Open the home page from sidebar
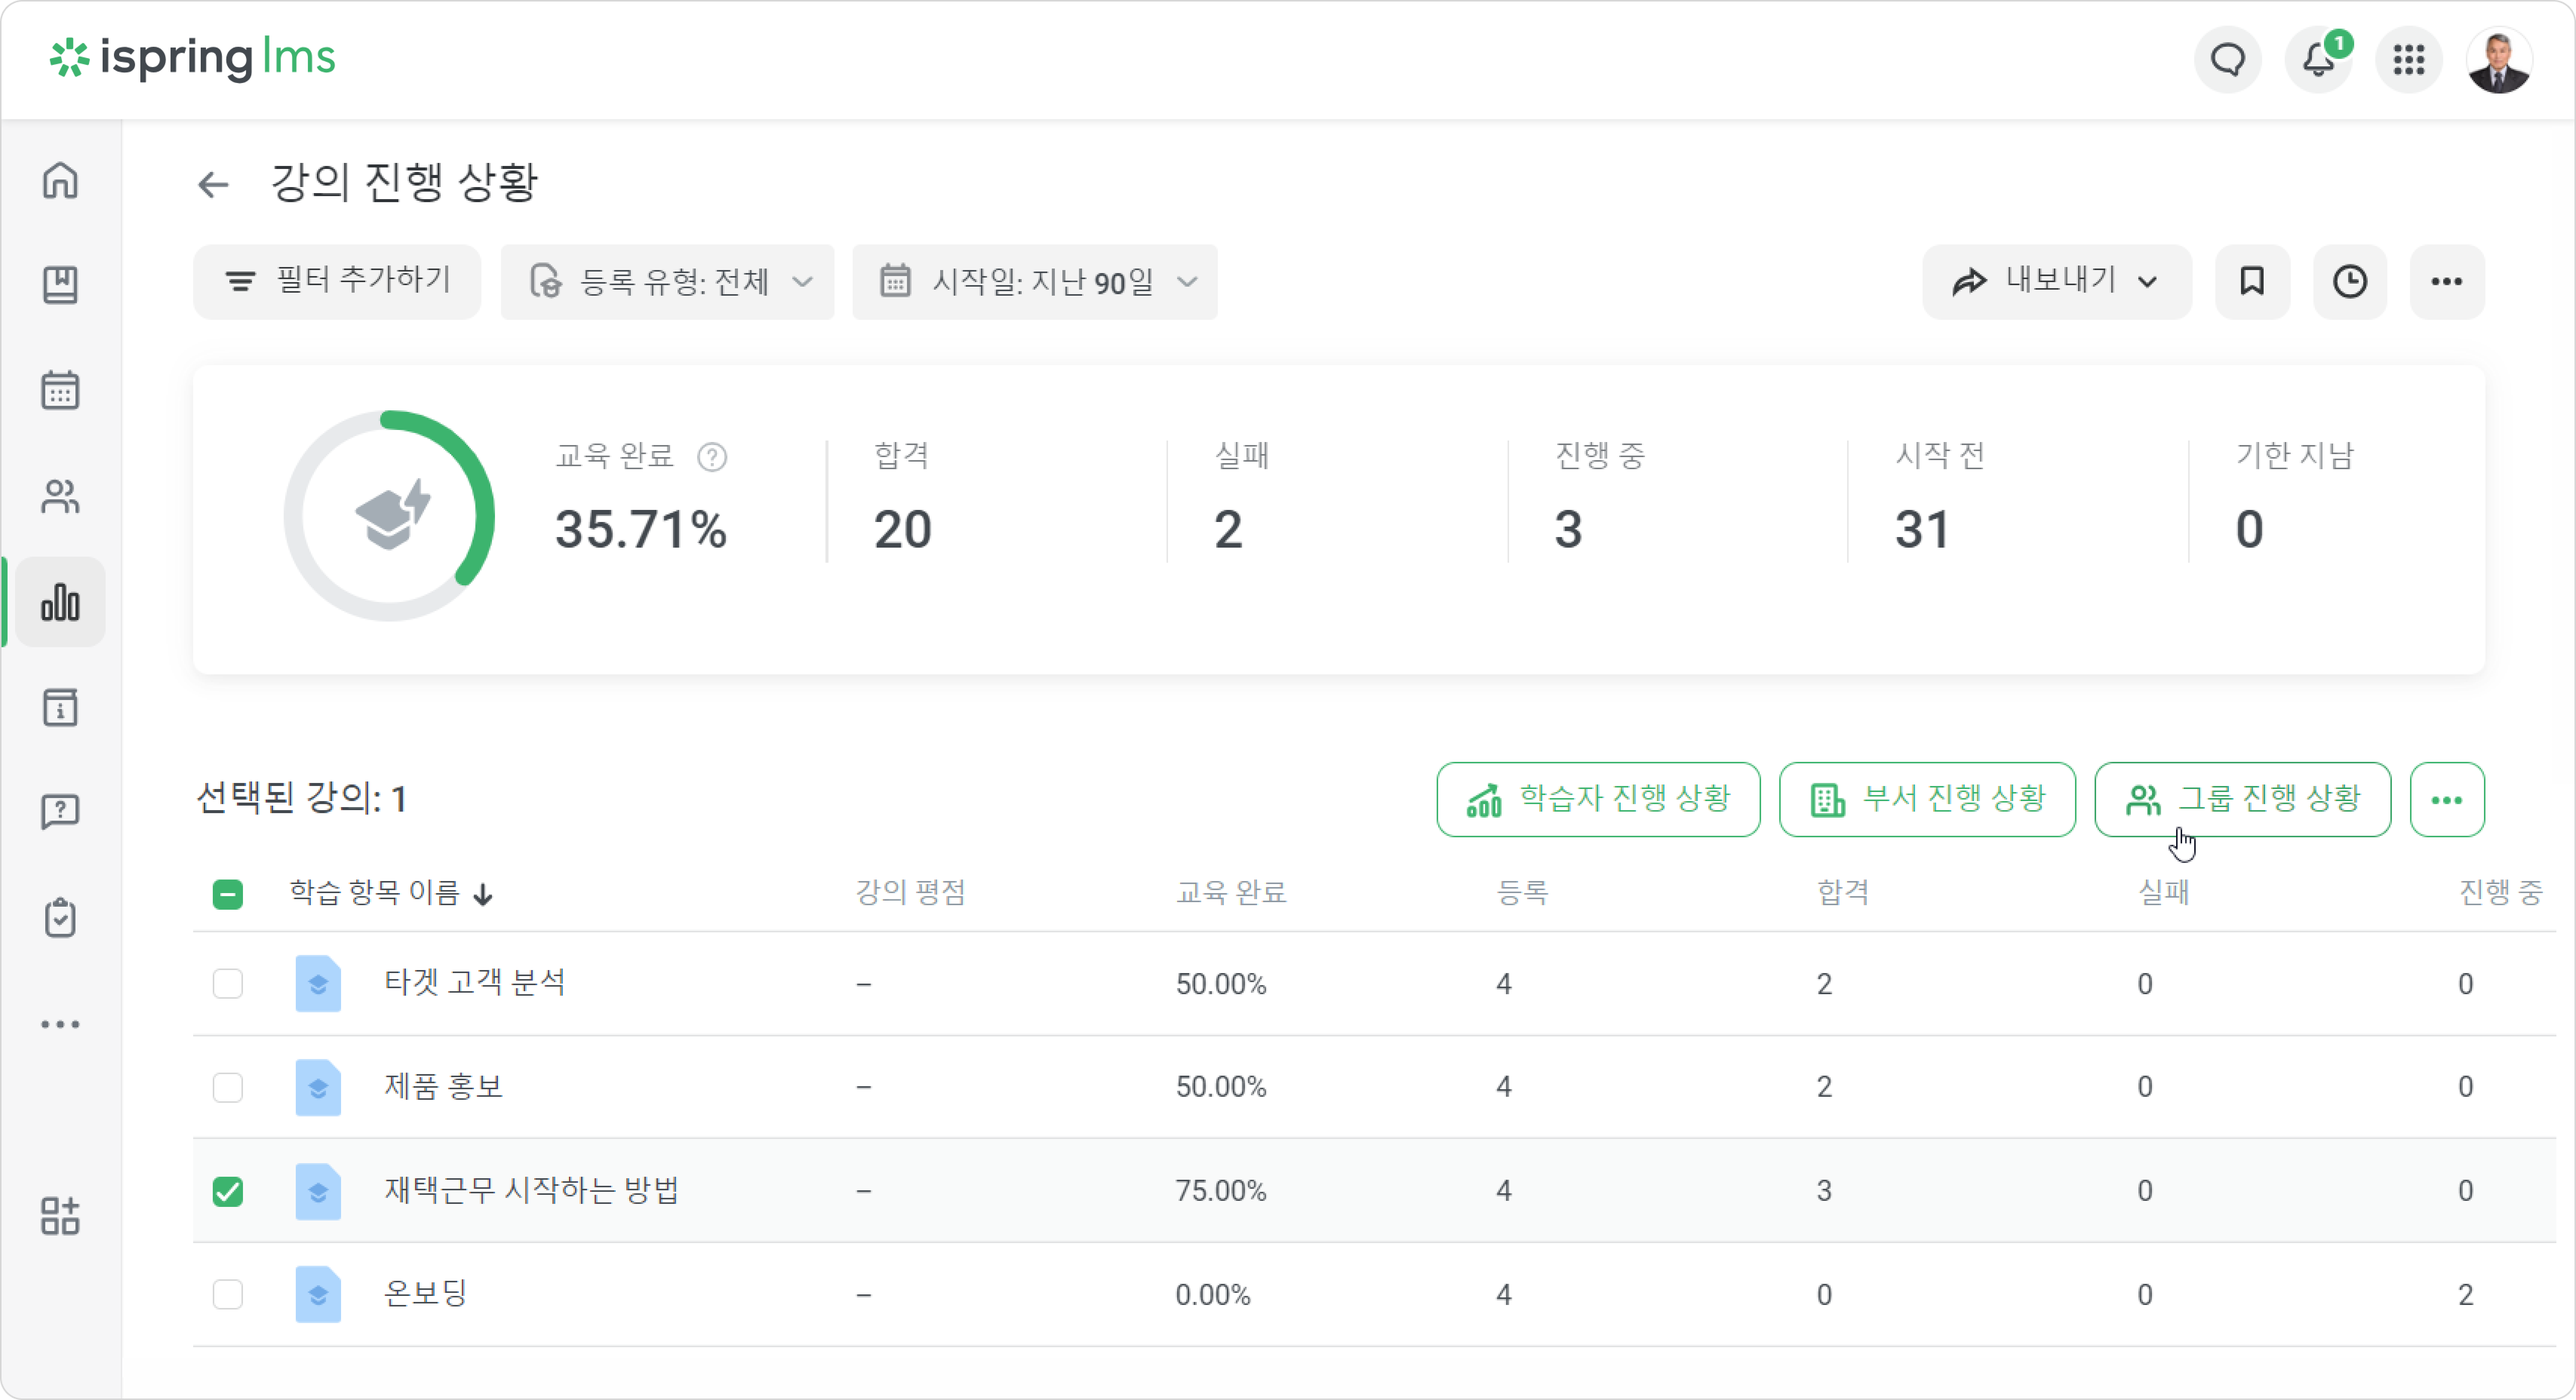Viewport: 2576px width, 1400px height. pos(60,181)
